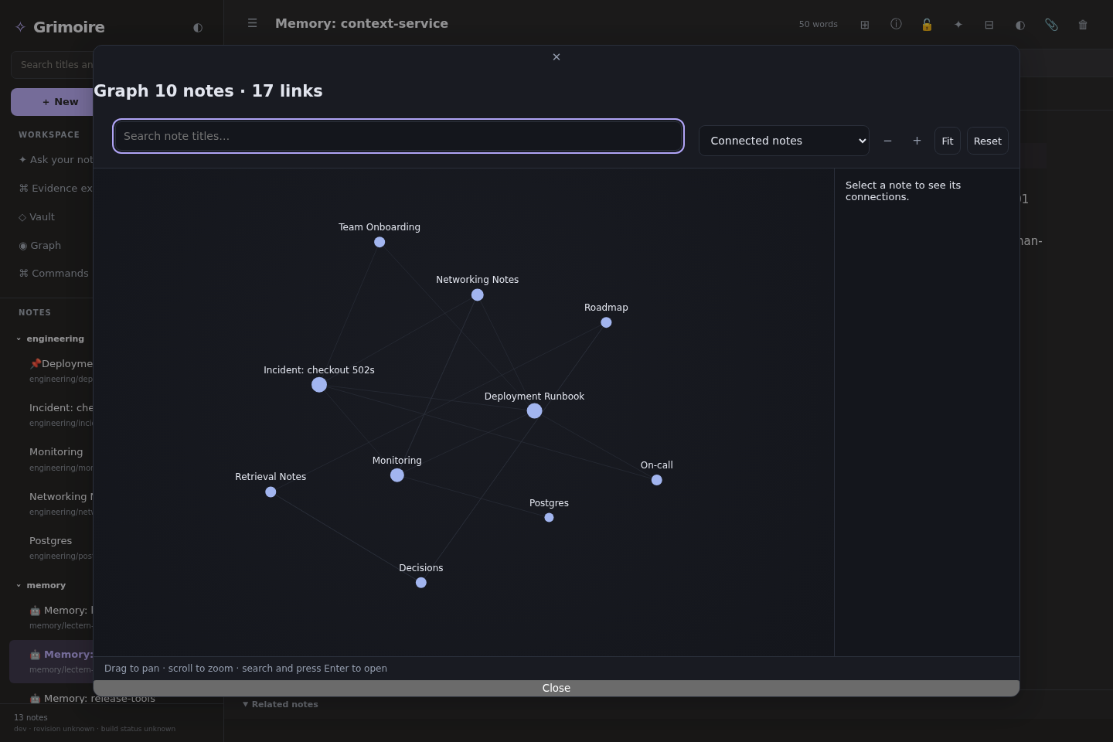Expand the Related notes section
The image size is (1113, 742).
pos(281,704)
